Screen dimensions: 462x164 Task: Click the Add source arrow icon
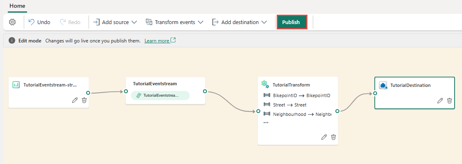[96, 22]
